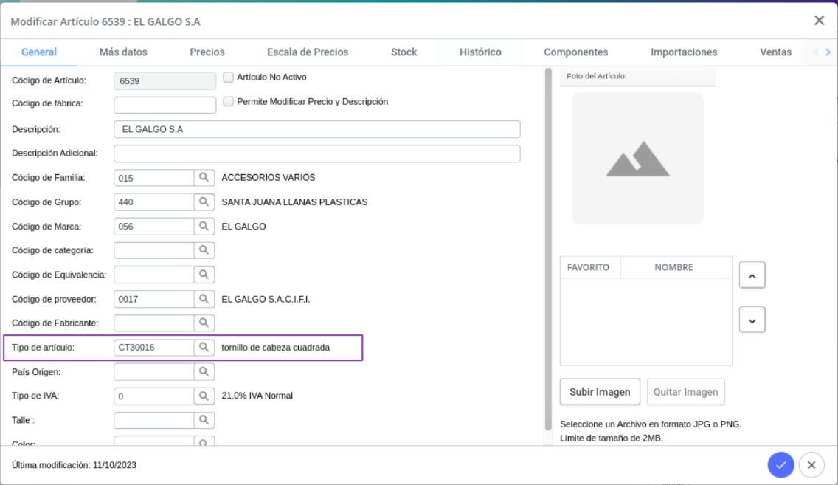Edit Tipo de IVA value 0
The width and height of the screenshot is (838, 485).
pyautogui.click(x=154, y=396)
